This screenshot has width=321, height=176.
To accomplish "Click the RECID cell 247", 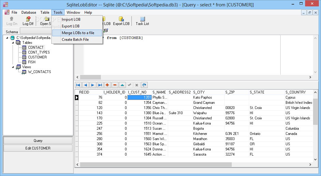I will (x=90, y=128).
